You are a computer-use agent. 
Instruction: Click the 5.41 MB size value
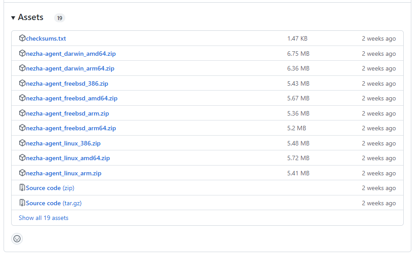click(298, 174)
